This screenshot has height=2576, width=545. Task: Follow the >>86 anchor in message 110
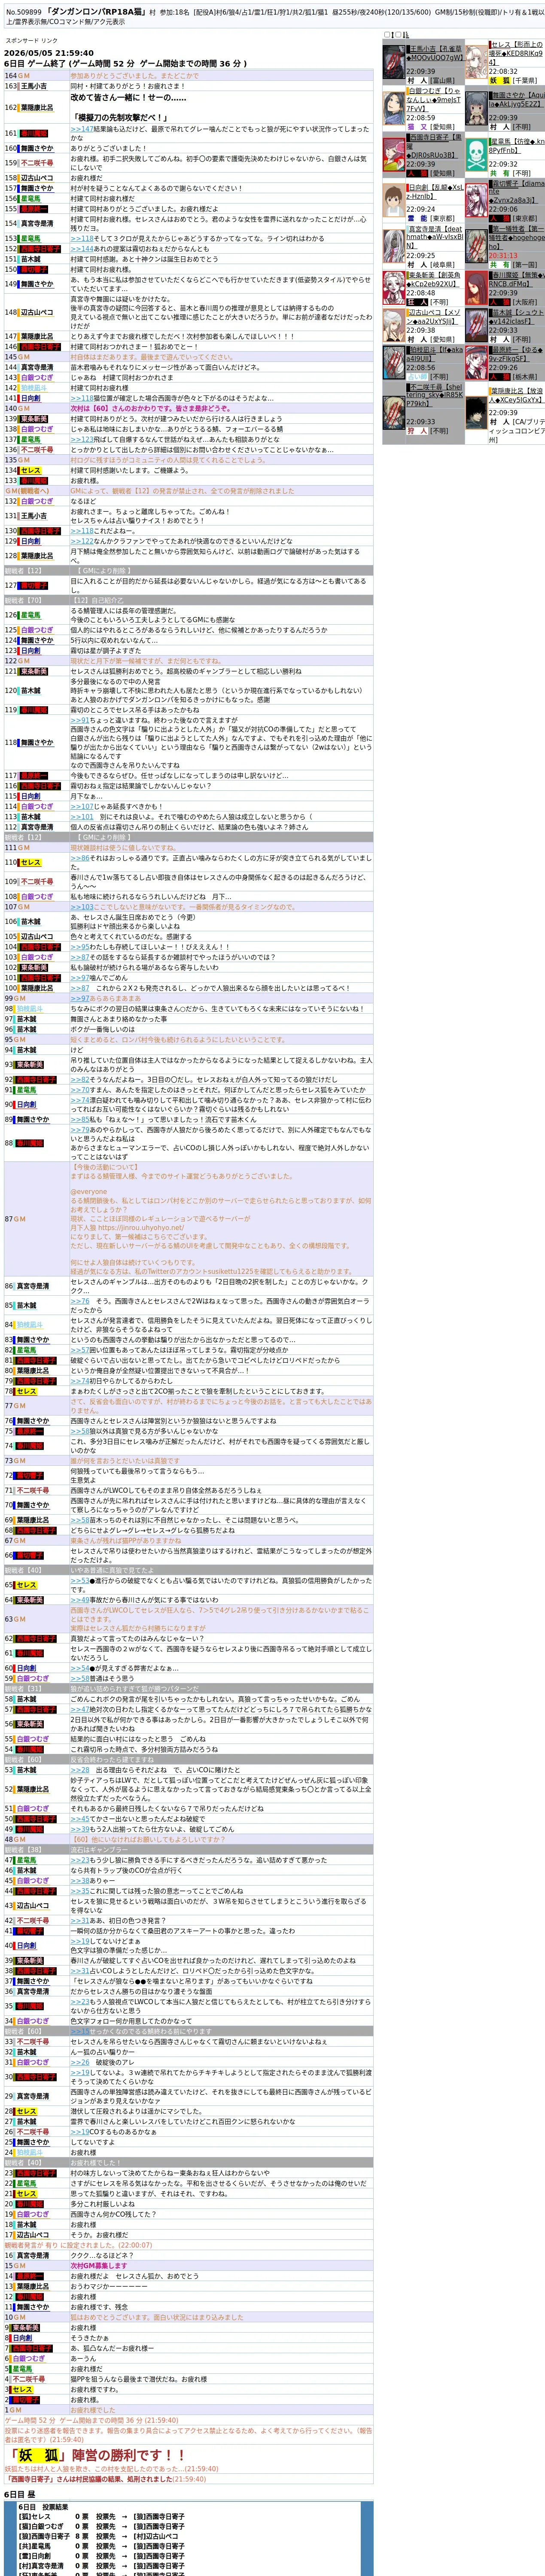point(79,858)
